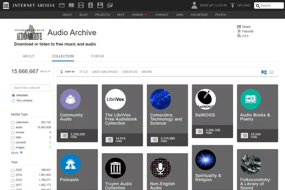Viewport: 285px width, 190px height.
Task: Check the concerts media type
Action: pyautogui.click(x=13, y=143)
